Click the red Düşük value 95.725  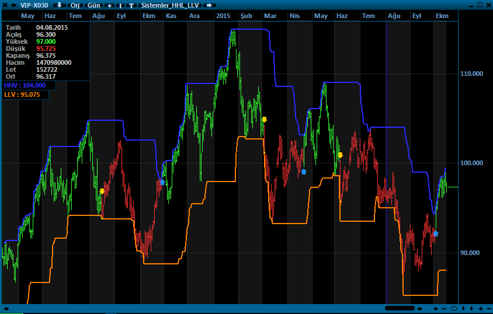[x=46, y=48]
